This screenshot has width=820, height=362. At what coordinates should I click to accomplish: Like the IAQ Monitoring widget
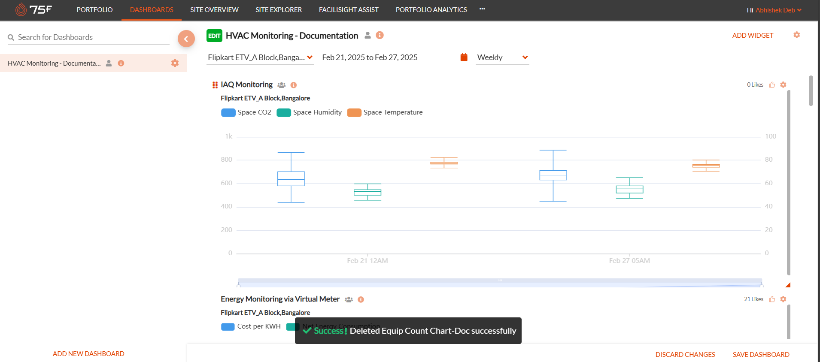pos(772,84)
